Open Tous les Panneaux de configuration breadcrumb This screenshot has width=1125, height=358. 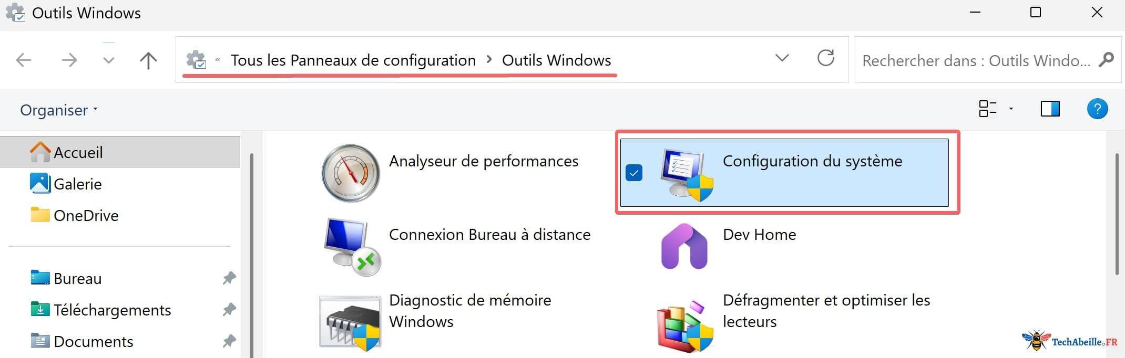pos(353,60)
